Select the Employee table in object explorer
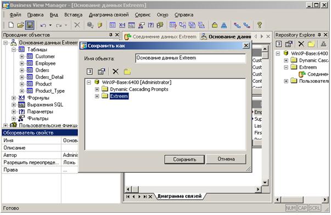The width and height of the screenshot is (331, 215). pos(46,63)
